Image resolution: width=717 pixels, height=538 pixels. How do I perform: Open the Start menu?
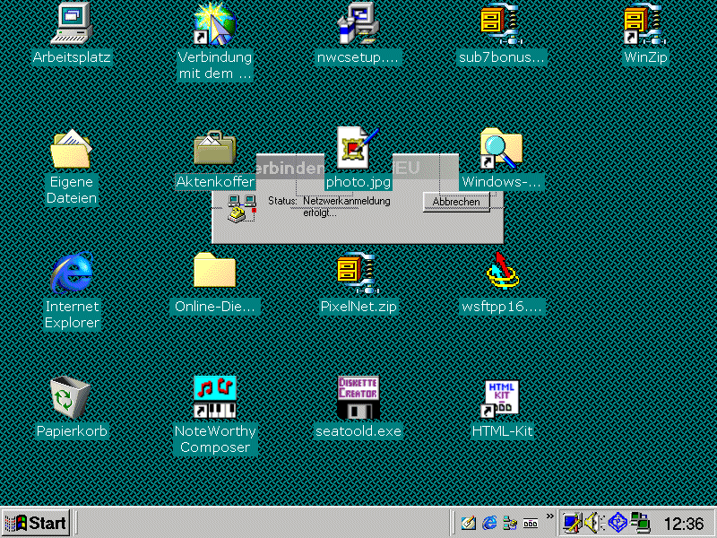click(x=36, y=523)
